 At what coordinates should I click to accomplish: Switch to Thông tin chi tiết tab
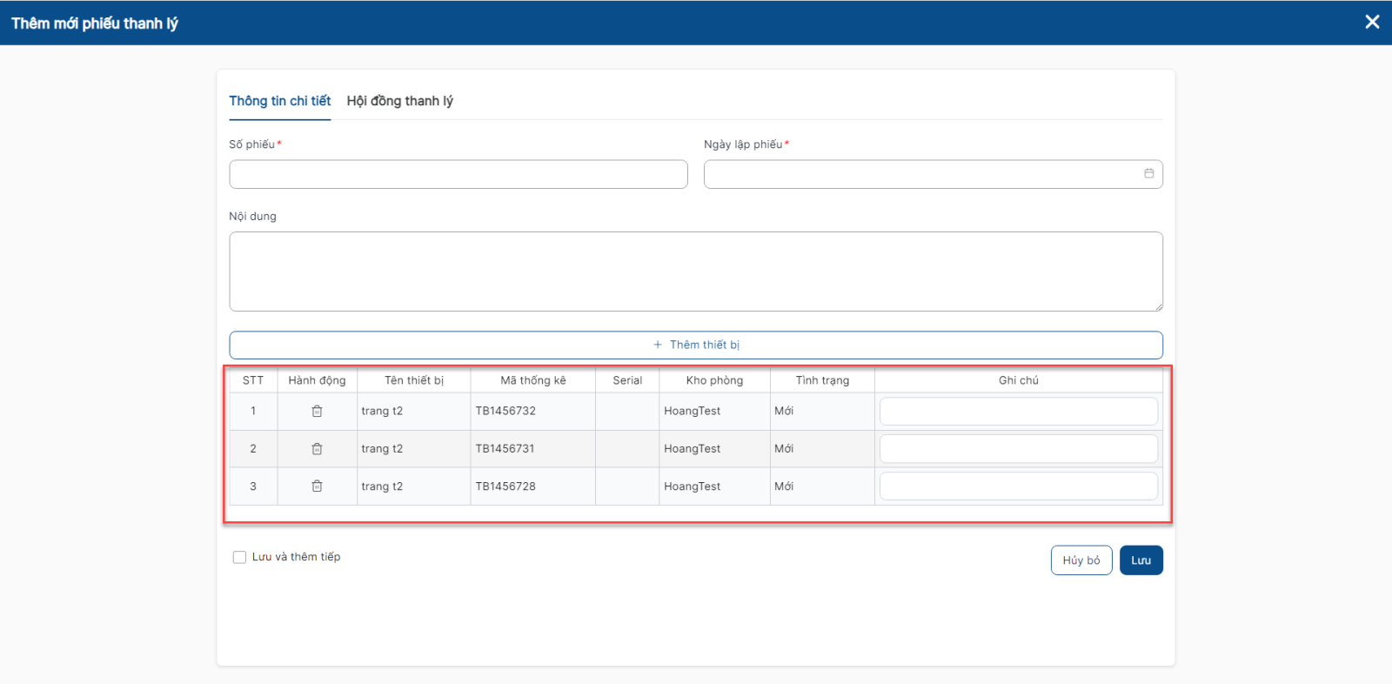pos(280,101)
